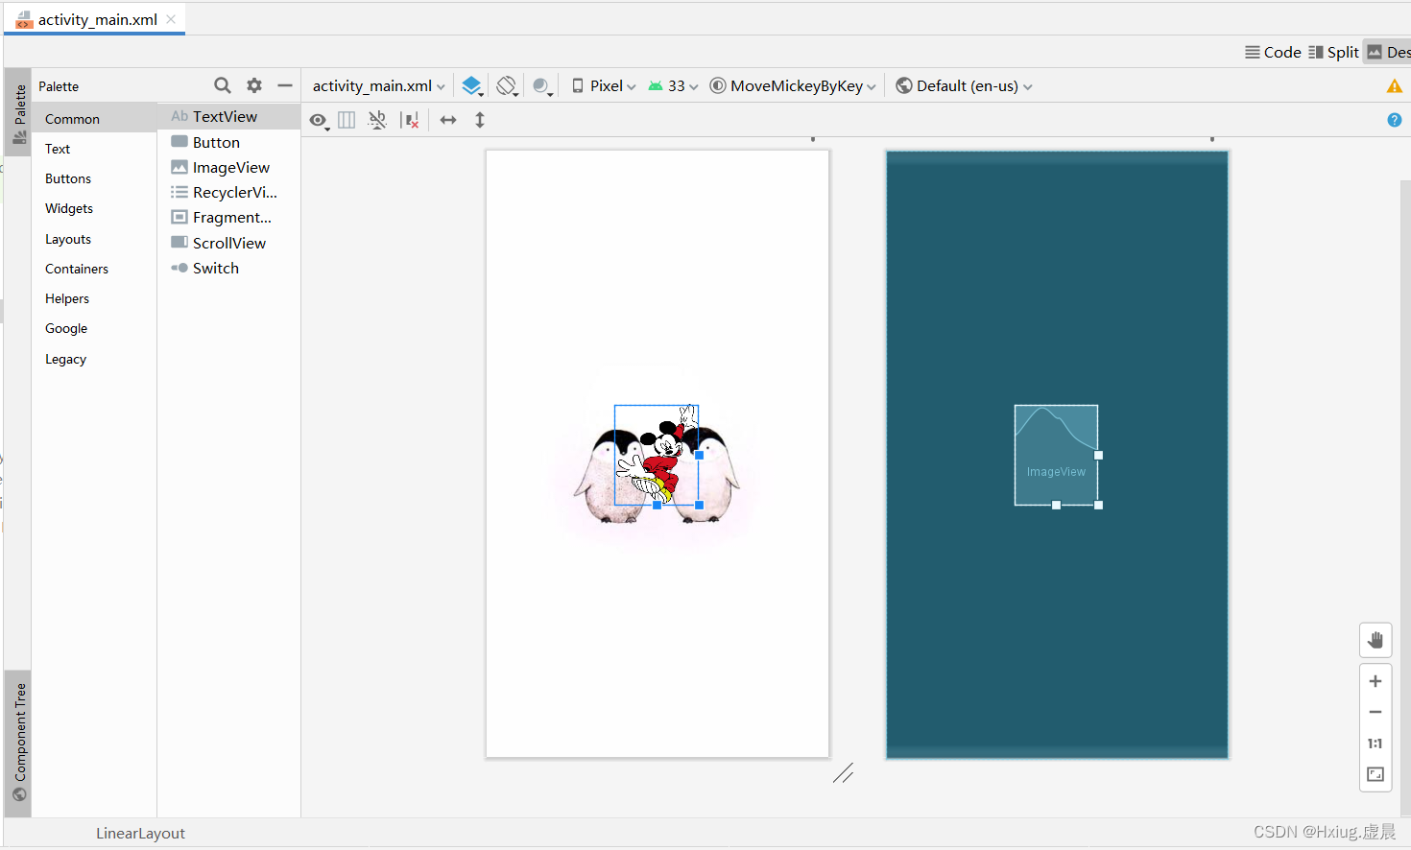
Task: Pick Fragment container from palette
Action: click(228, 218)
